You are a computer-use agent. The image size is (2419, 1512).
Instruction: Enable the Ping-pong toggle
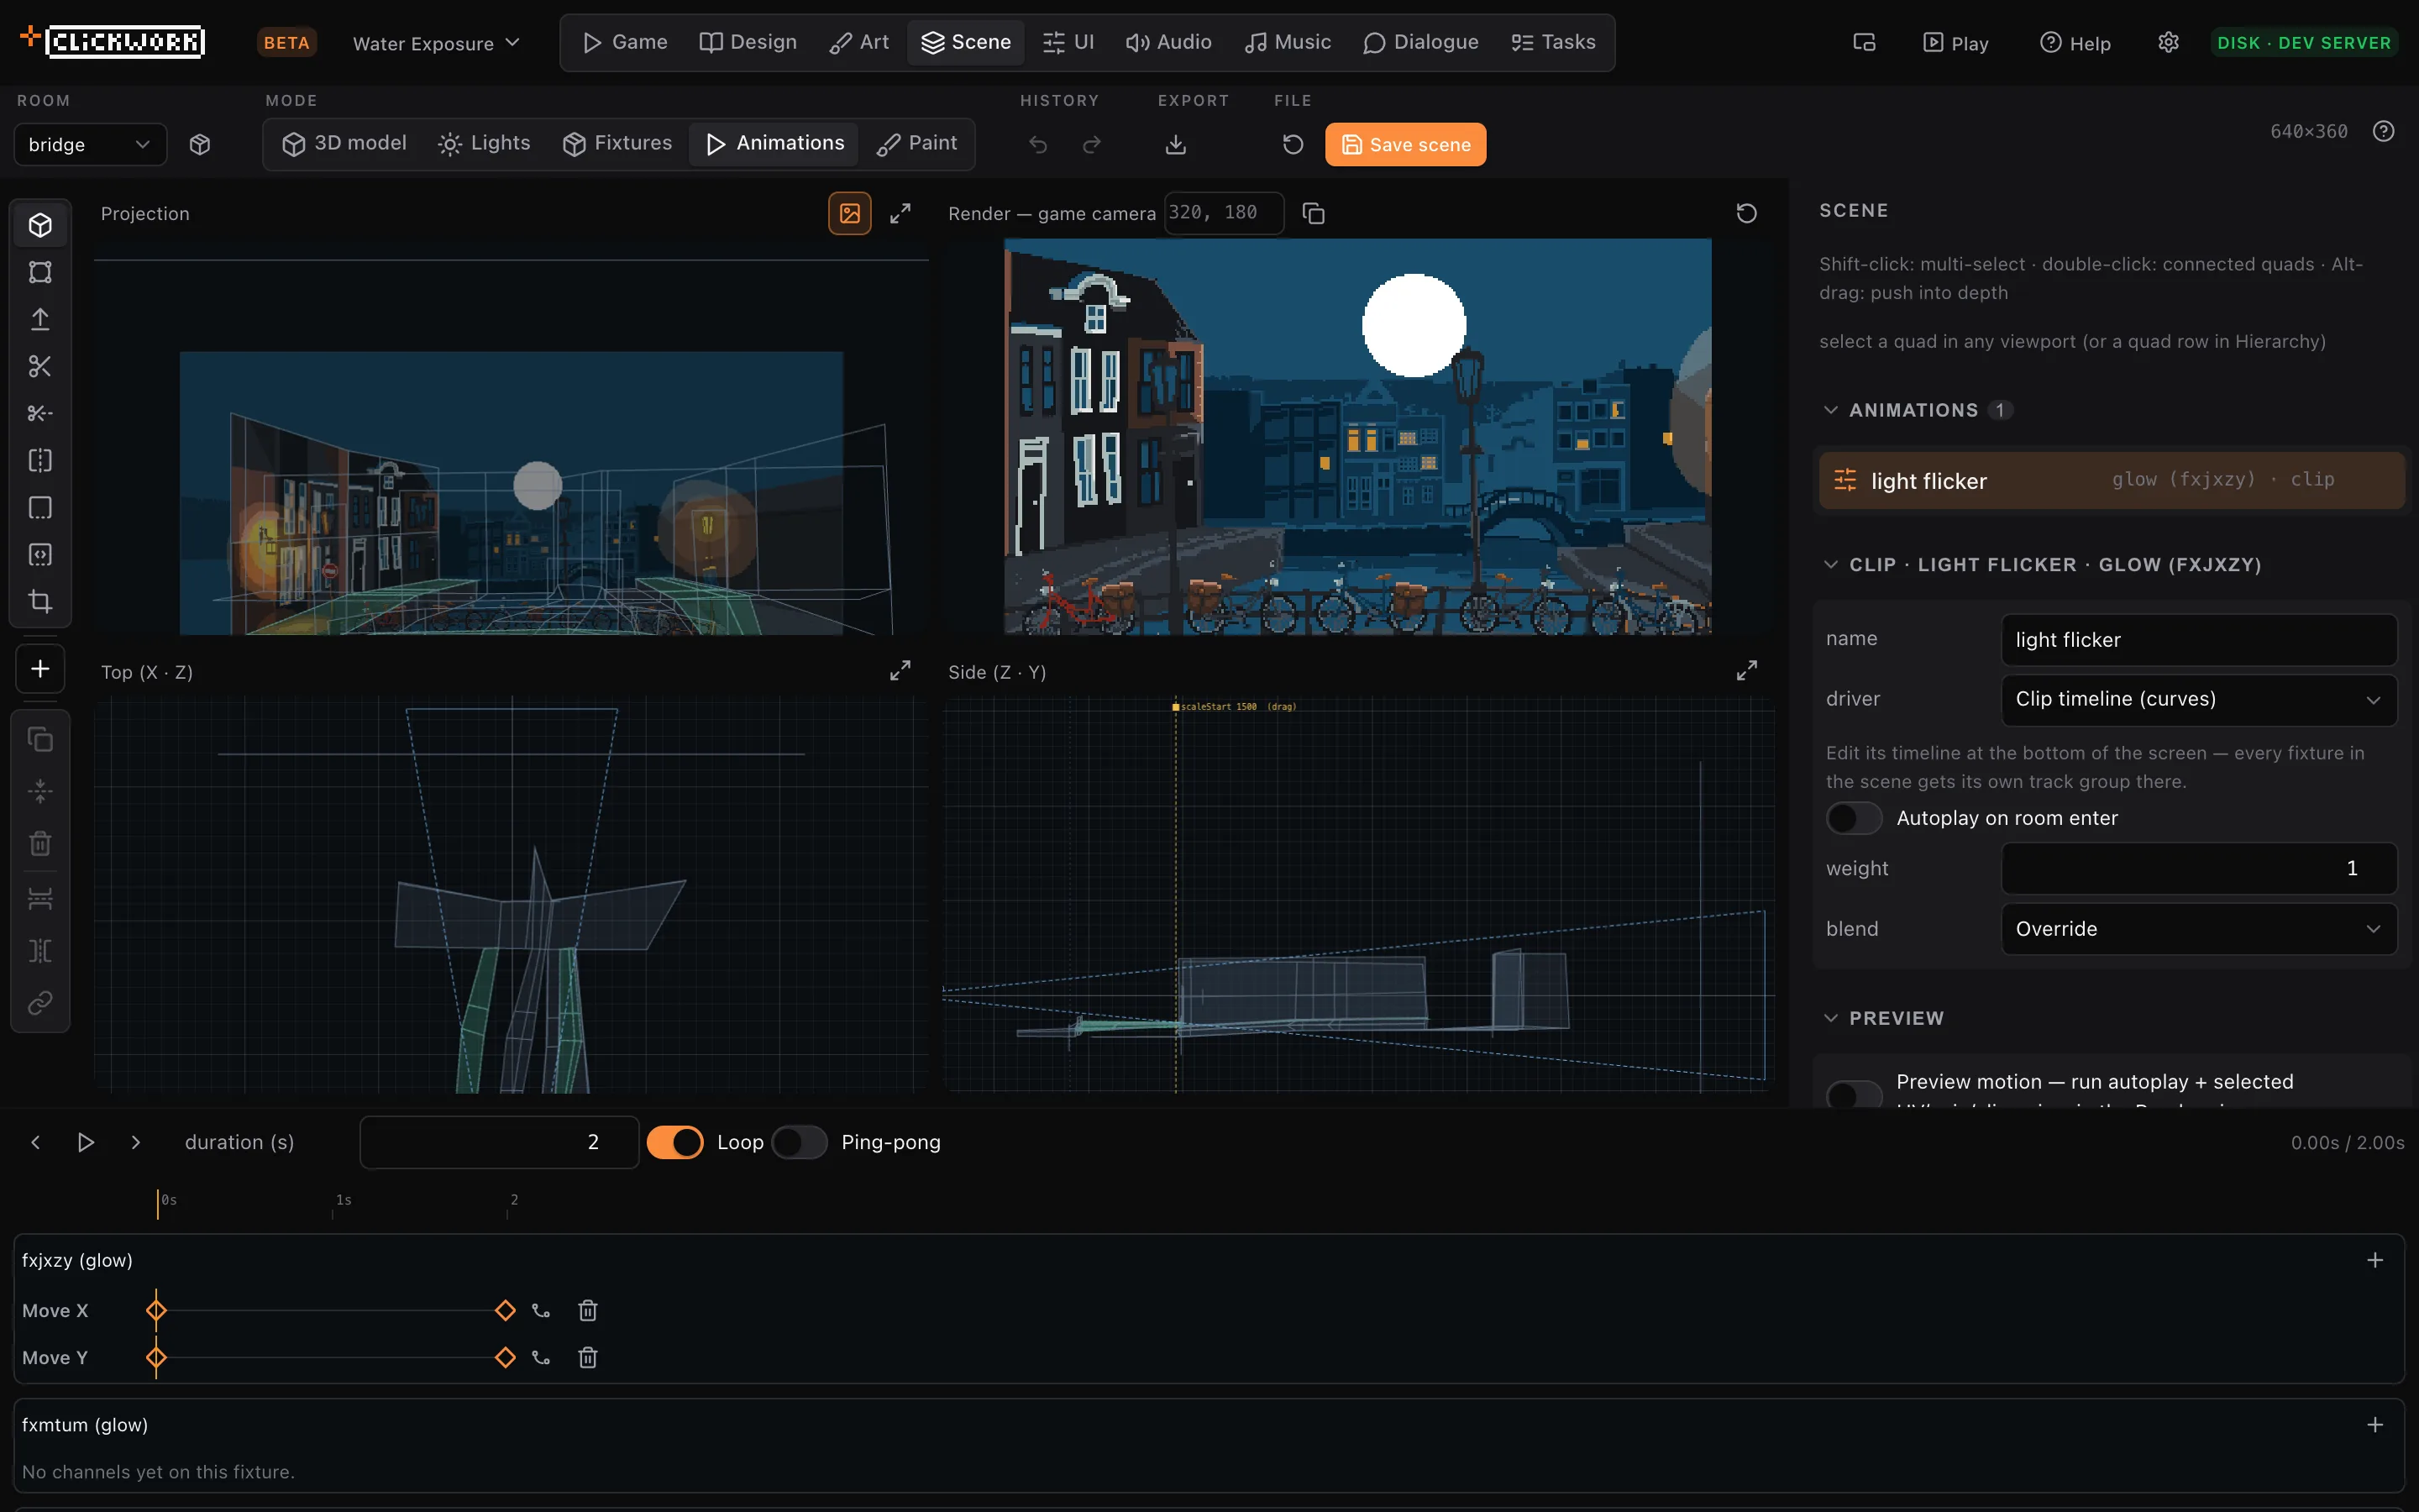[800, 1142]
